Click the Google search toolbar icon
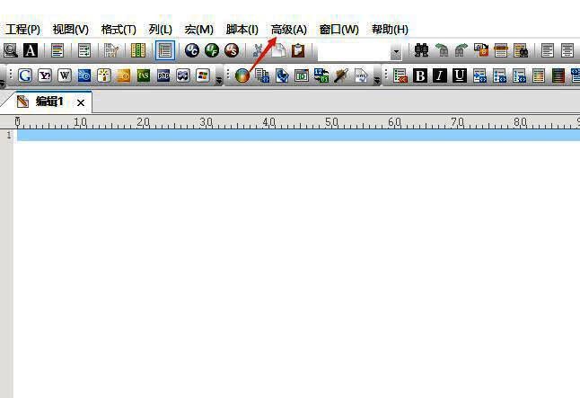This screenshot has width=580, height=398. [x=25, y=75]
